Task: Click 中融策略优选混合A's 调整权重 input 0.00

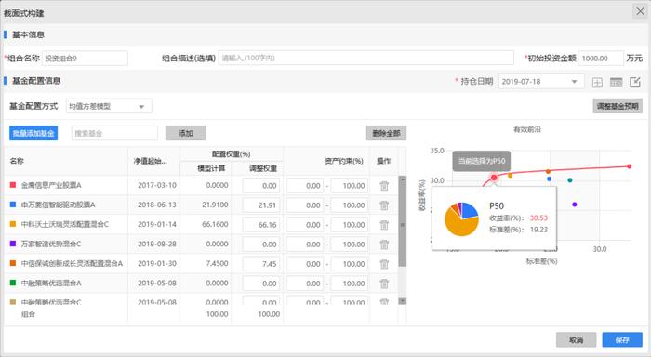Action: pyautogui.click(x=261, y=284)
